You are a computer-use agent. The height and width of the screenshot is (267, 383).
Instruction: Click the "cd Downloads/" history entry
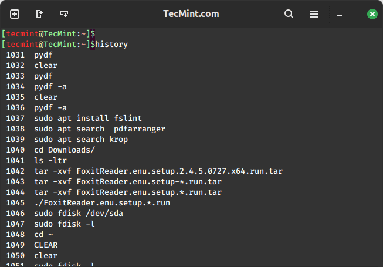point(64,150)
